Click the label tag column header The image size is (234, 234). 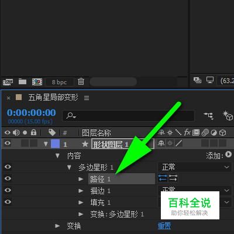click(x=52, y=132)
